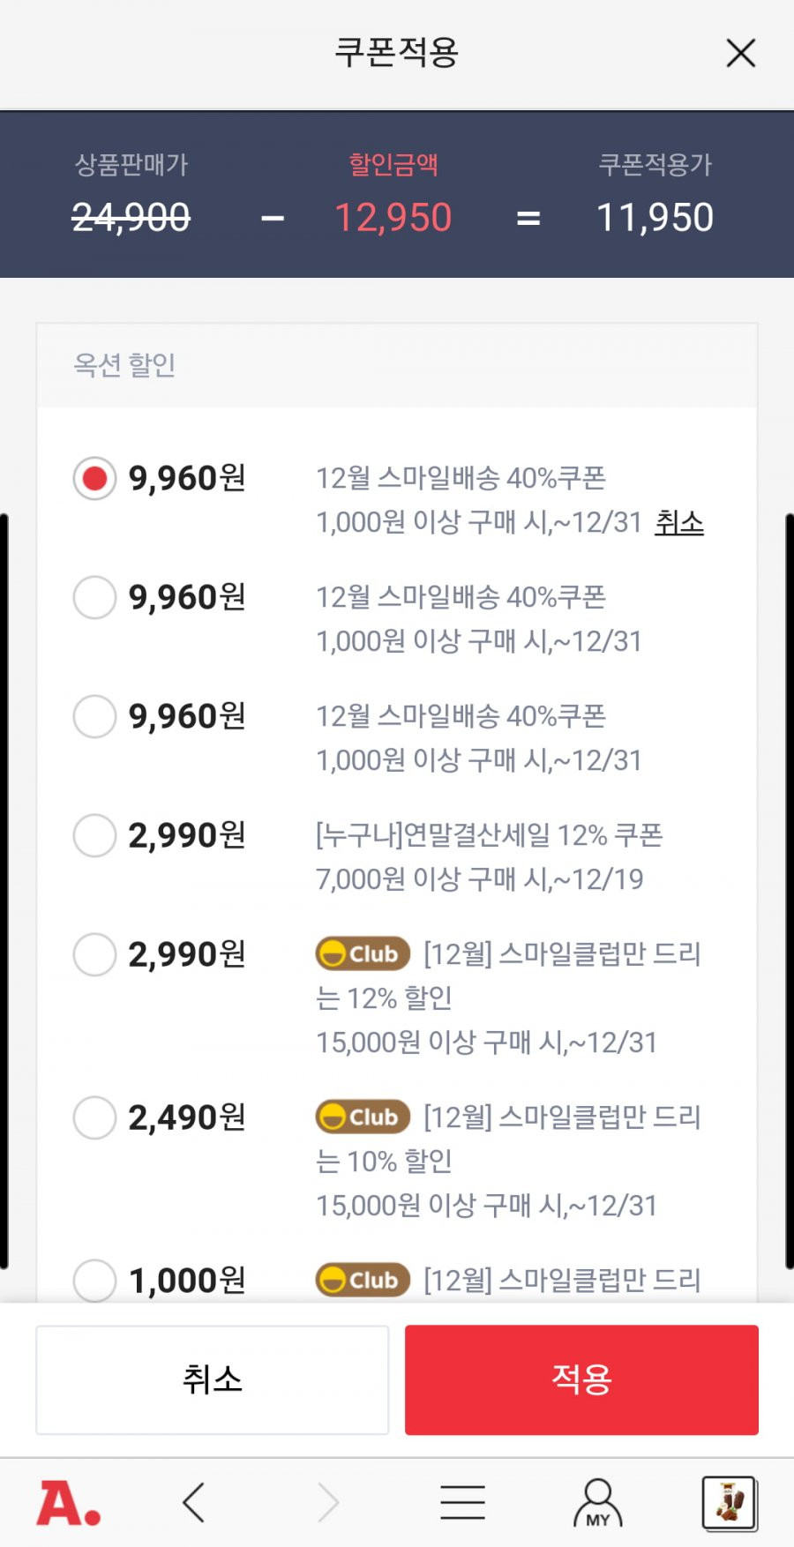Viewport: 794px width, 1547px height.
Task: Click the 옵션 할인 section header
Action: [397, 365]
